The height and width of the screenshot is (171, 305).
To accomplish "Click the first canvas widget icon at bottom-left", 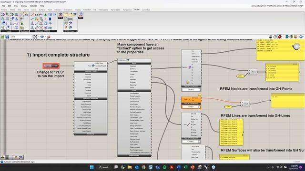I will pyautogui.click(x=3, y=157).
